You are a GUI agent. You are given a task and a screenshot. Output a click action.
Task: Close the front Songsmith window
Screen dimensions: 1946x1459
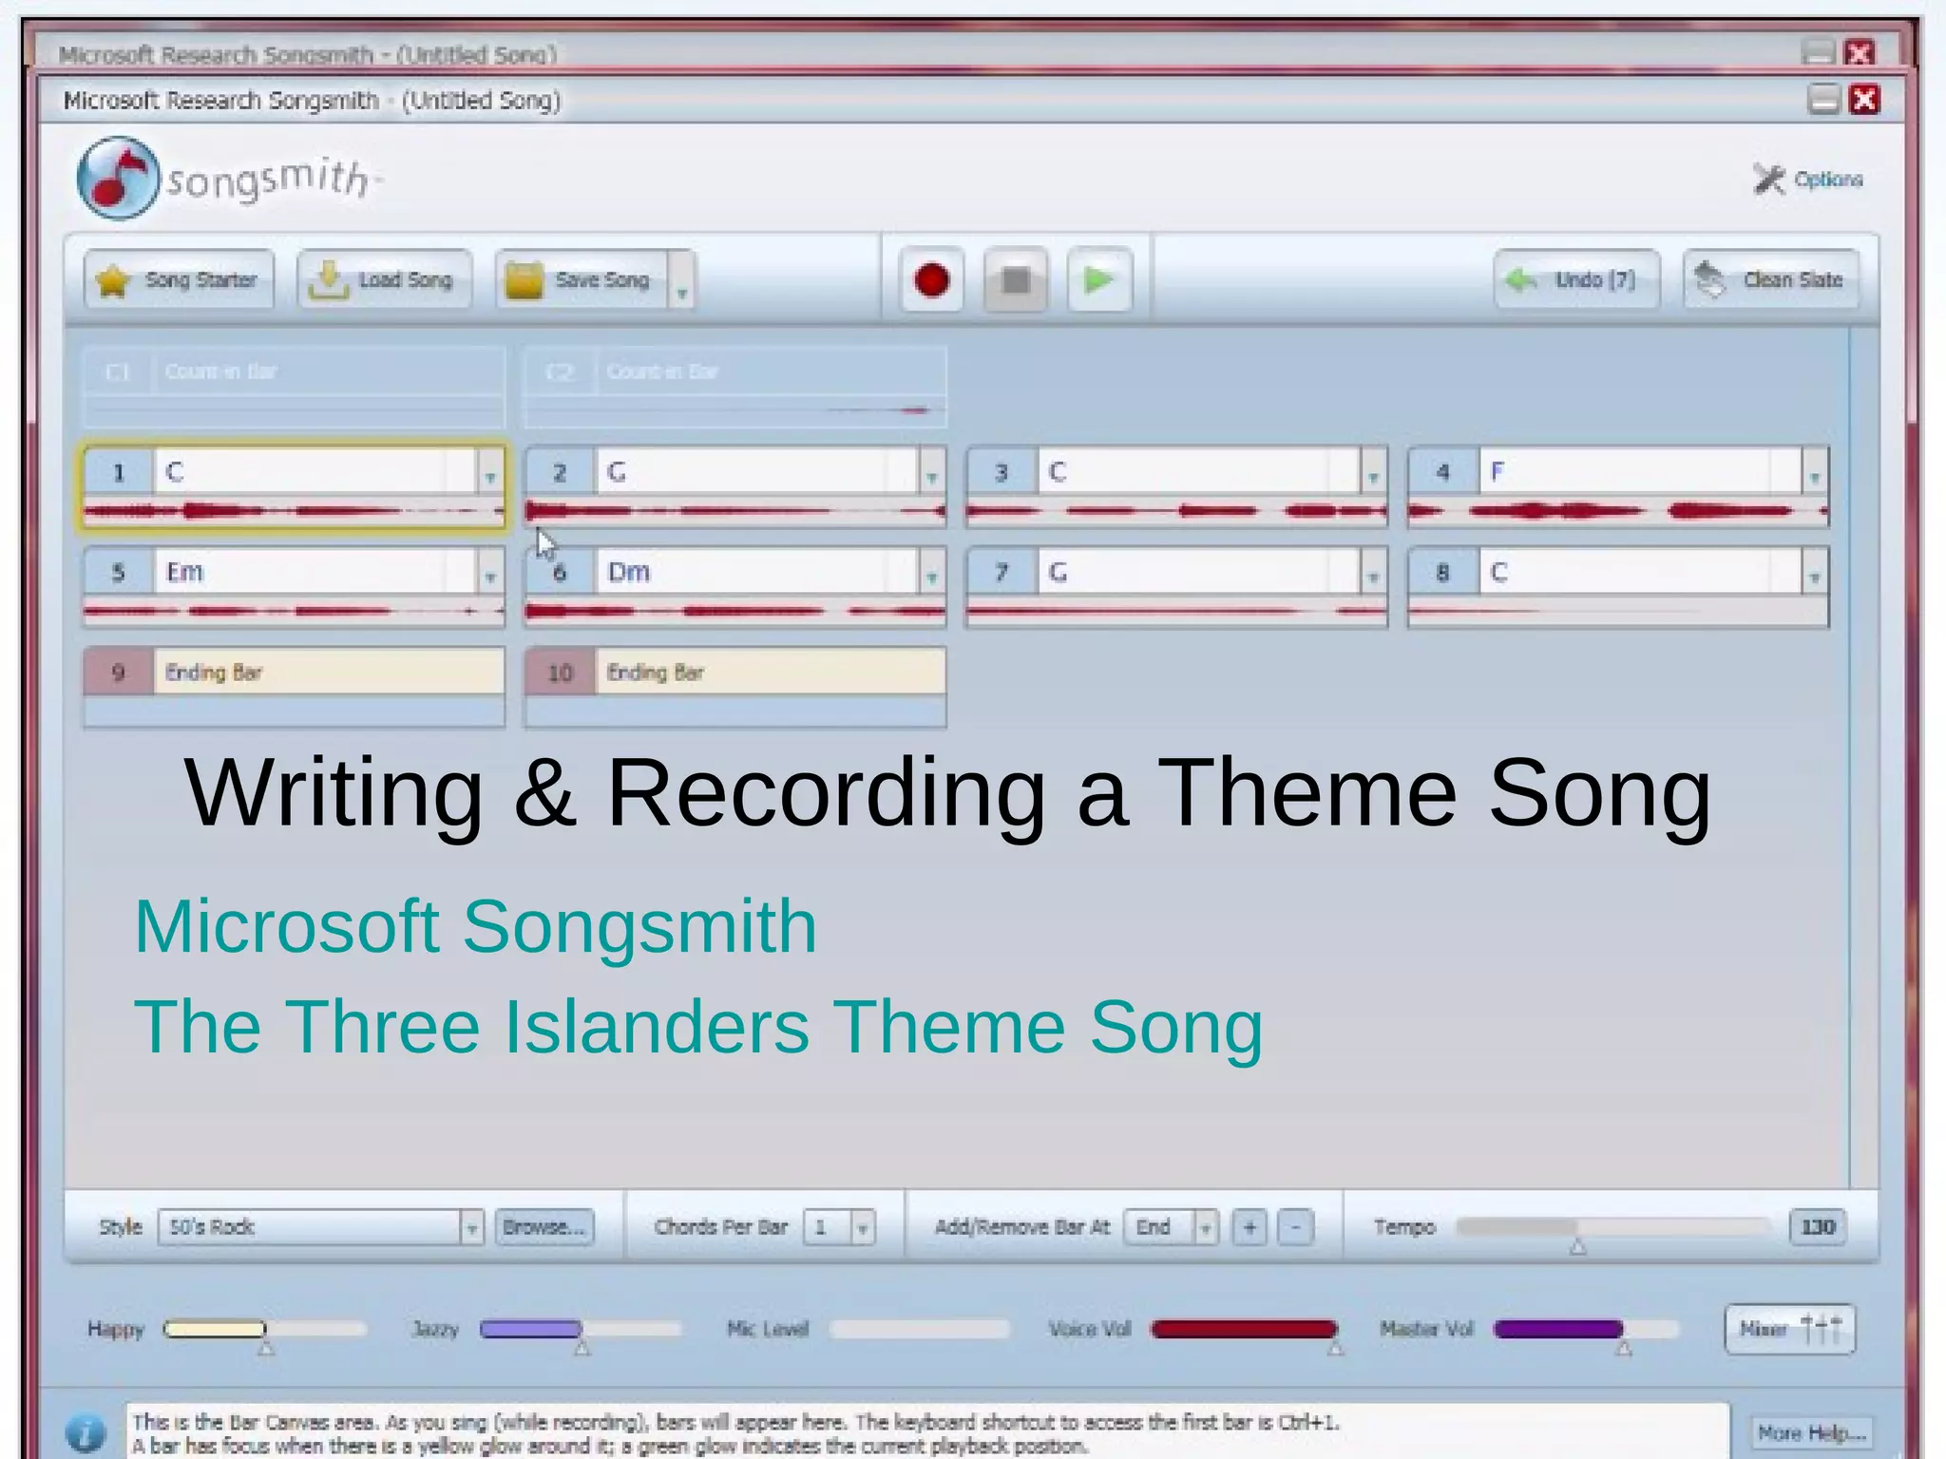point(1864,100)
